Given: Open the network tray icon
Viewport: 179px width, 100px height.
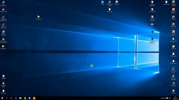Looking at the screenshot, I should 162,98.
